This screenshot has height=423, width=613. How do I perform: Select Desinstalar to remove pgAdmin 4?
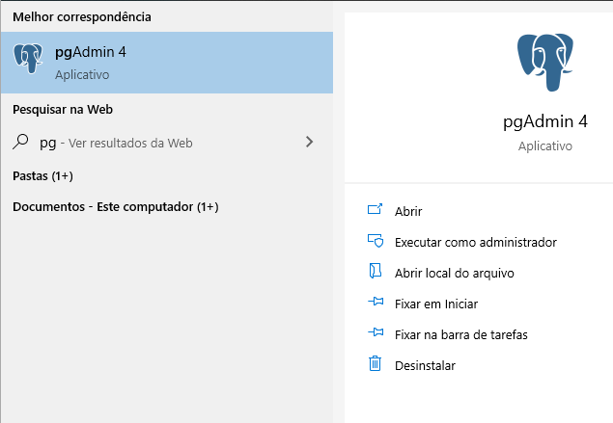(x=425, y=365)
